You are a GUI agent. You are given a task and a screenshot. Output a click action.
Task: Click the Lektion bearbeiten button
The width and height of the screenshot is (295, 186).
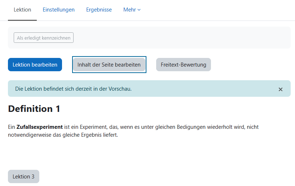coord(35,64)
